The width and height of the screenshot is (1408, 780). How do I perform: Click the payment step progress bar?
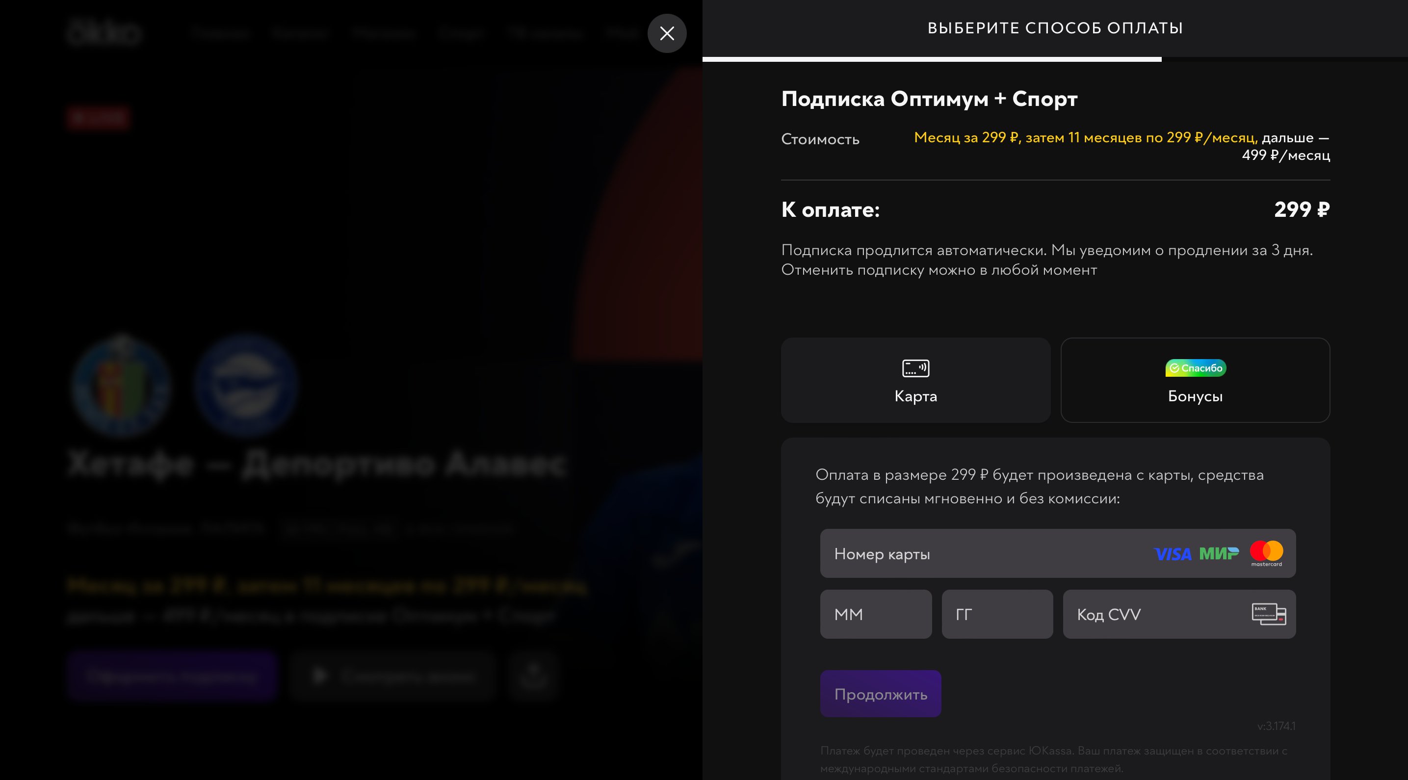(x=931, y=59)
